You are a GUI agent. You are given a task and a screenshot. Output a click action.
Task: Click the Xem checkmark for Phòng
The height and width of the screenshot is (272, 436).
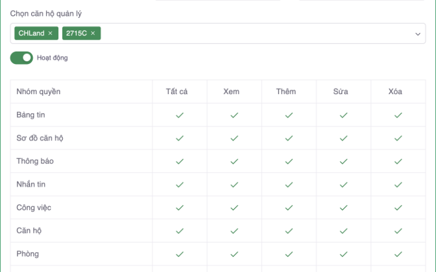point(234,254)
